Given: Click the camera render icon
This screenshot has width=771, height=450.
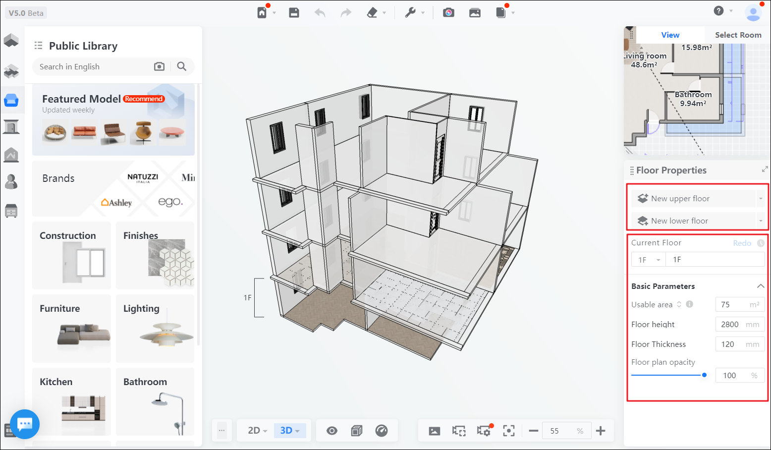Looking at the screenshot, I should 448,12.
